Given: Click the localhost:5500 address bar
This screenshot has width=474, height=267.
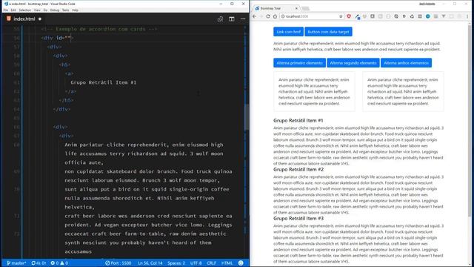Looking at the screenshot, I should (311, 16).
